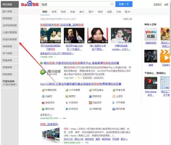Open 百度视频 icon link in hao123
Viewport: 171px width, 145px height.
coord(95,96)
